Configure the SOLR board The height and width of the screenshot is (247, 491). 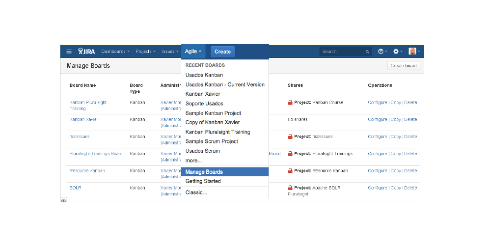[x=377, y=188]
